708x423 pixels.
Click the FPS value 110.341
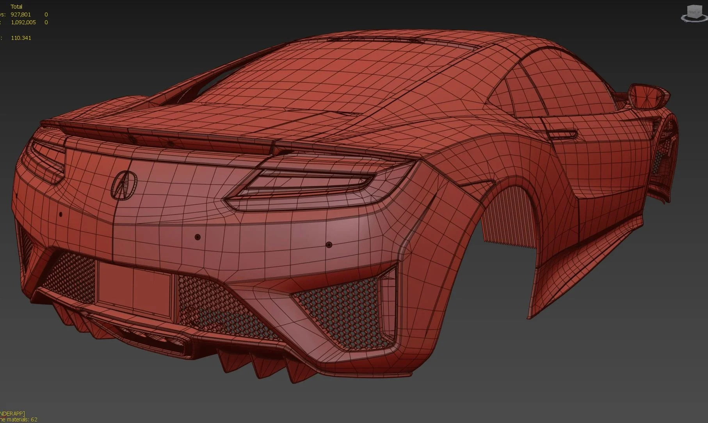pos(21,38)
